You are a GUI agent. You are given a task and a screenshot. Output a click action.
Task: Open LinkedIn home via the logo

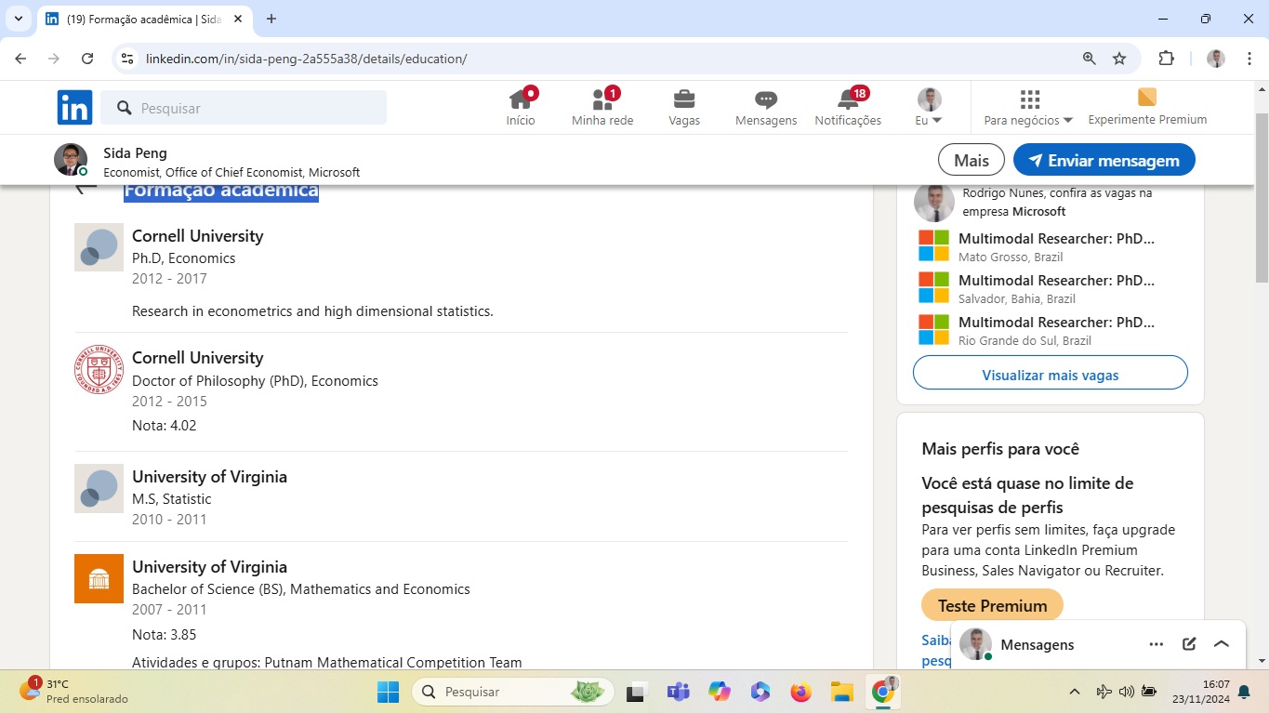[x=74, y=108]
